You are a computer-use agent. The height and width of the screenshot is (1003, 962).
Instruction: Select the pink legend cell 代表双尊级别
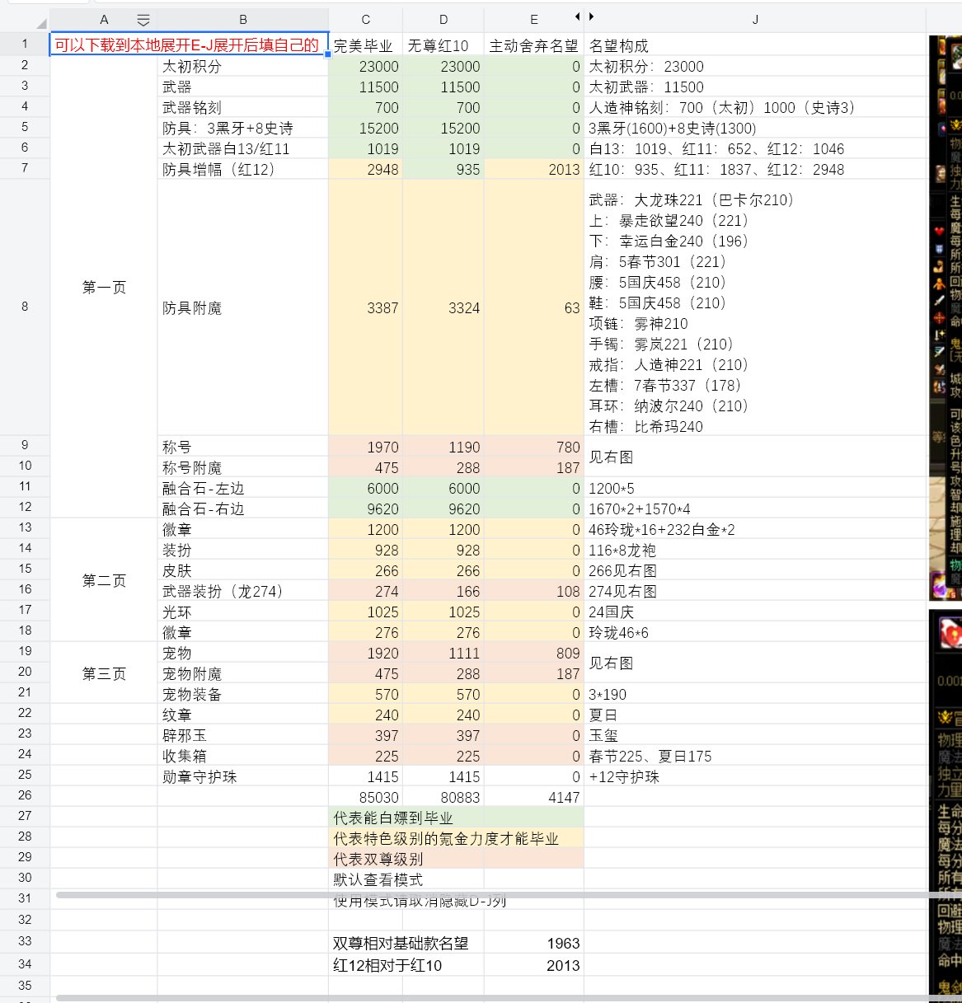point(456,859)
